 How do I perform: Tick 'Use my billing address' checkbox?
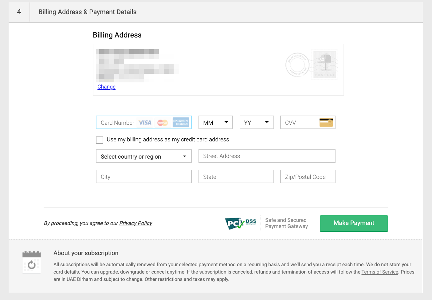click(100, 140)
